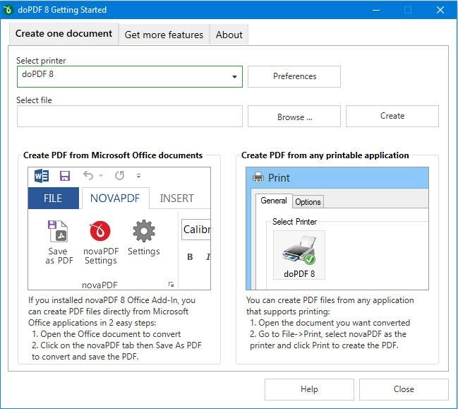Click inside the Select file field
Viewport: 458px width, 409px height.
[x=130, y=116]
